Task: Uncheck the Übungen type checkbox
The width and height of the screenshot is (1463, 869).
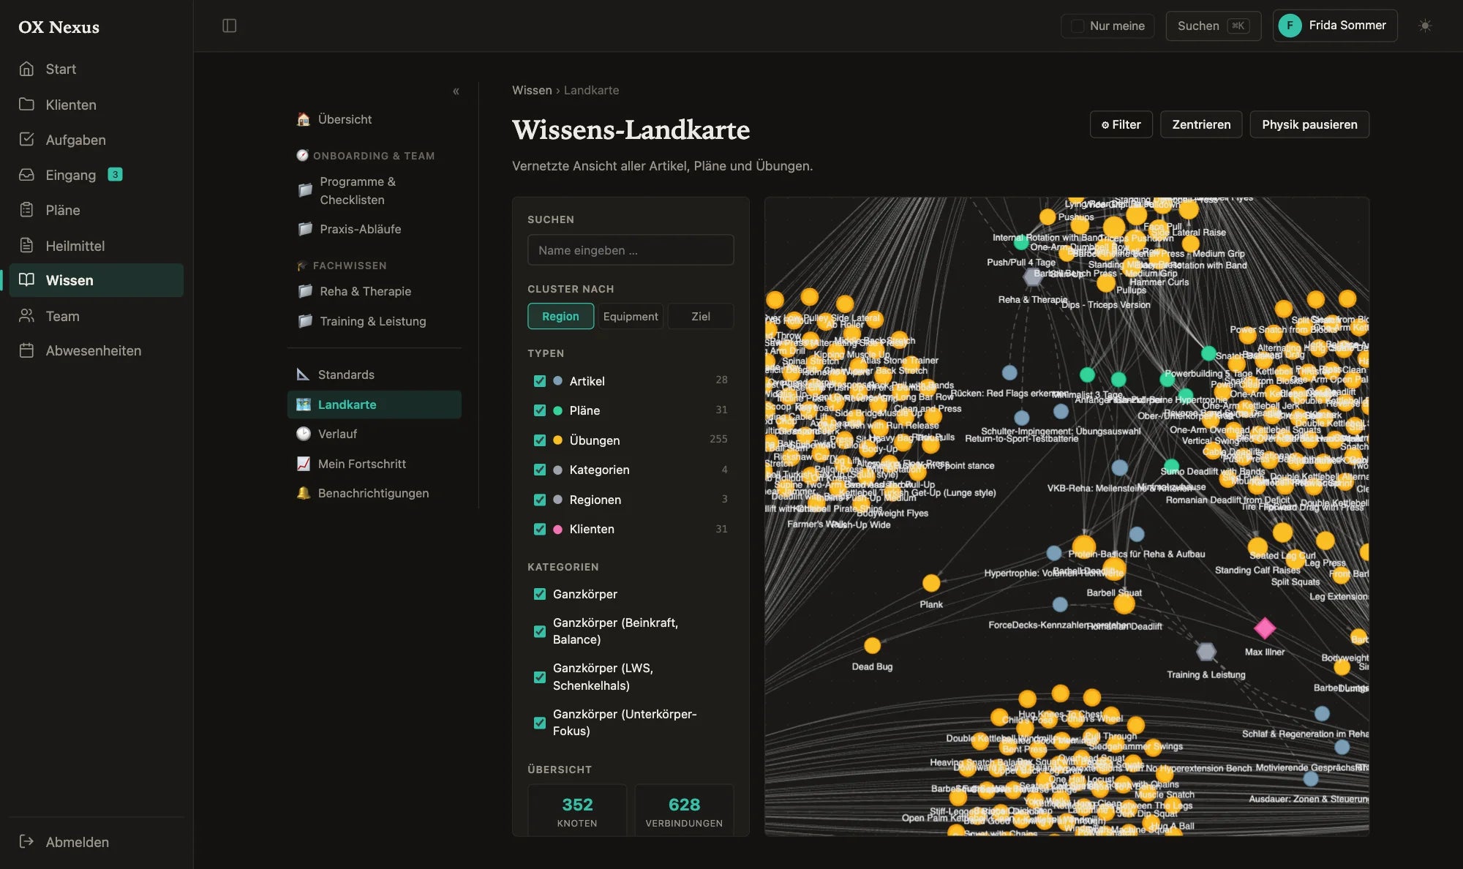Action: coord(540,440)
